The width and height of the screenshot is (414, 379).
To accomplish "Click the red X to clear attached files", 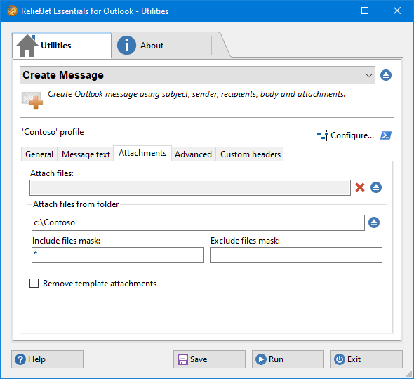I will click(x=360, y=187).
